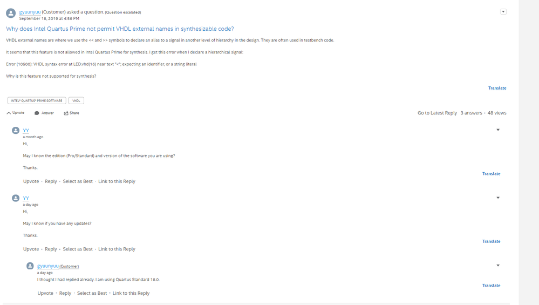This screenshot has height=305, width=539.
Task: Click 'Why is this feature not supported' sentence
Action: click(51, 76)
